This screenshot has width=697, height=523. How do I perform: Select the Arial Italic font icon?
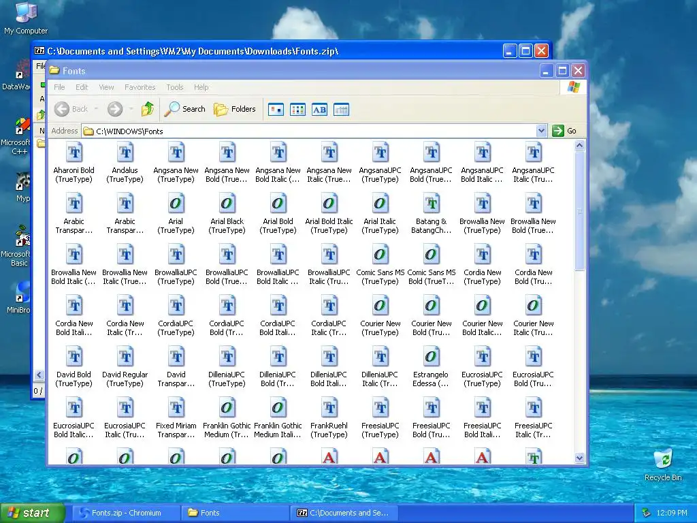[380, 204]
